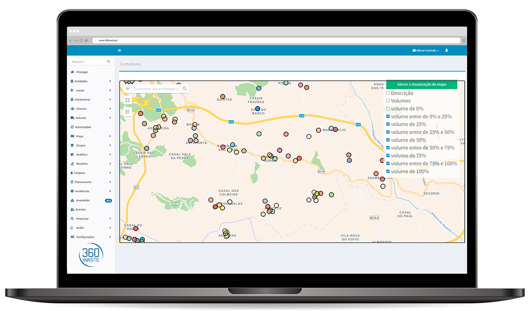The width and height of the screenshot is (532, 311).
Task: Open the Alterar Contrato dropdown
Action: click(x=425, y=50)
